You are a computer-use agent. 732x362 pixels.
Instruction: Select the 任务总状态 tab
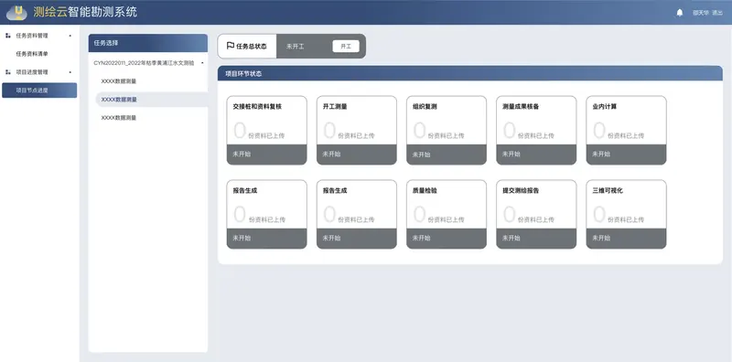247,47
